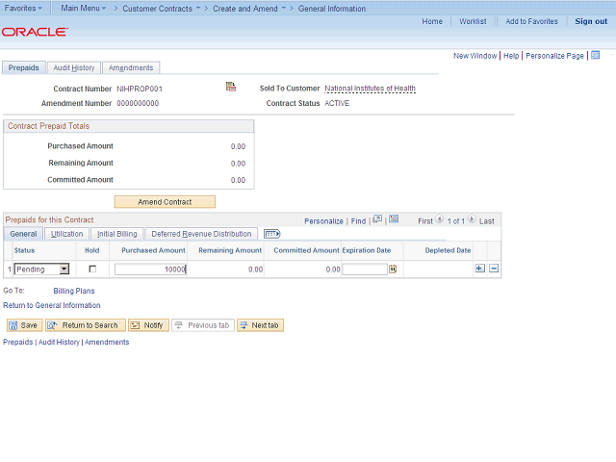Open the Utilization grid tab
616x462 pixels.
coord(66,234)
